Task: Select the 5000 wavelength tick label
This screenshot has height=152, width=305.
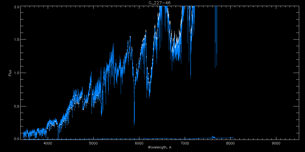Action: coord(94,143)
